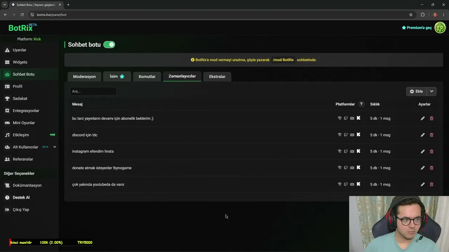Image resolution: width=449 pixels, height=252 pixels.
Task: Open a new browser tab with plus button
Action: click(x=68, y=5)
